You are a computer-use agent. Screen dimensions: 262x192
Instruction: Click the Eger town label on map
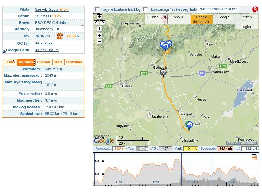click(210, 44)
